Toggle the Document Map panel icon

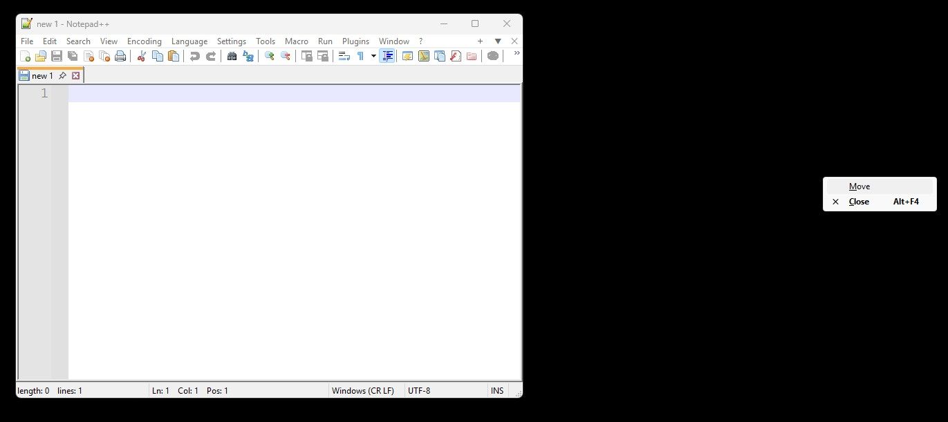coord(424,56)
